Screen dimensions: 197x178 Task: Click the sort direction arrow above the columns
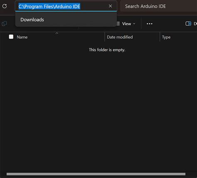click(x=57, y=33)
